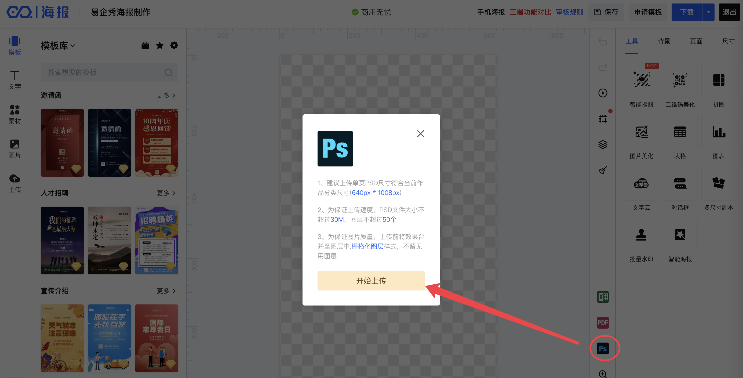Expand 更多 for 邀请函 templates

[166, 95]
